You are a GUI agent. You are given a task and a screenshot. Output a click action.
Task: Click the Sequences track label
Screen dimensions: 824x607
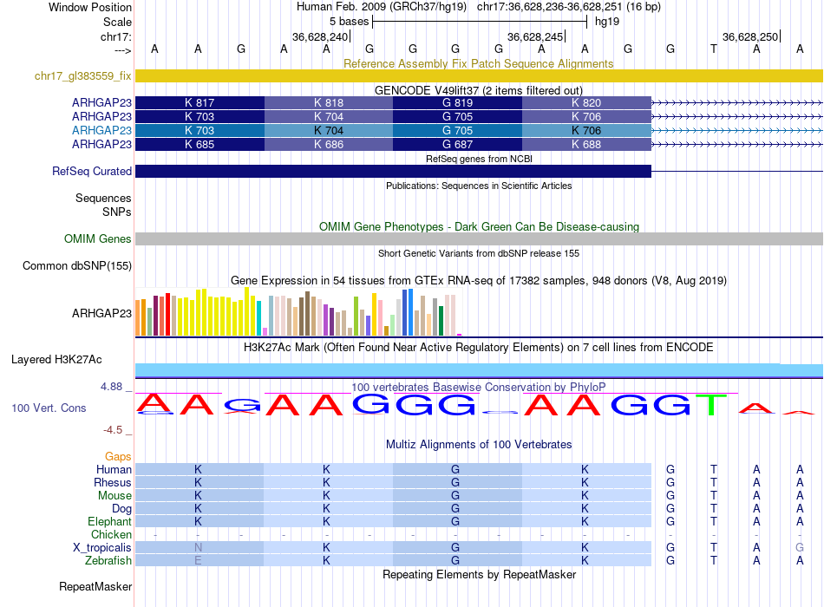point(103,198)
